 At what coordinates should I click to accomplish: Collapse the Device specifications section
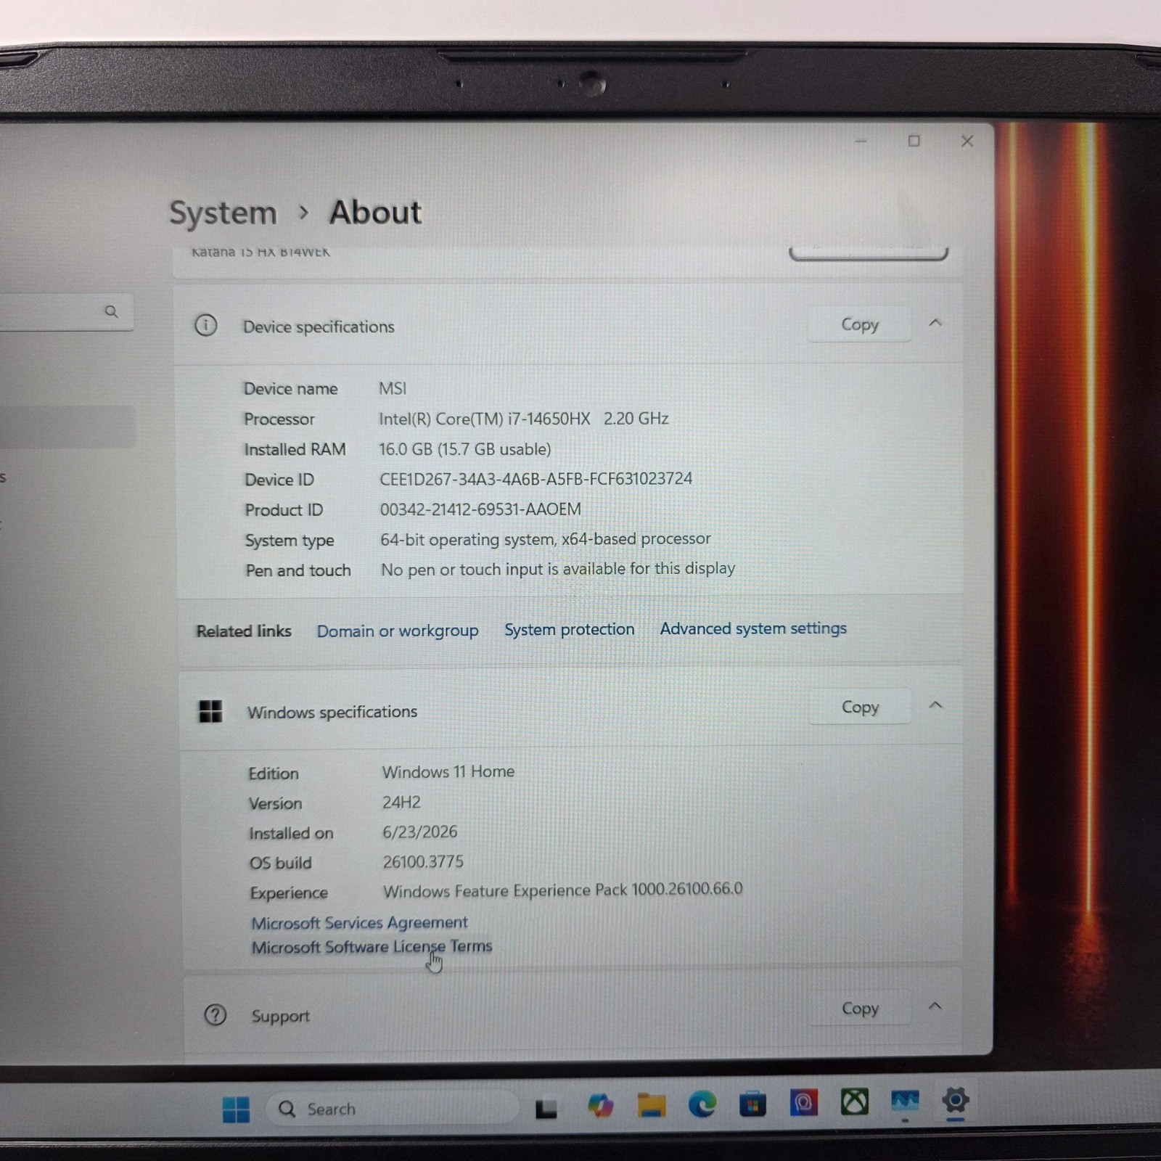tap(935, 323)
